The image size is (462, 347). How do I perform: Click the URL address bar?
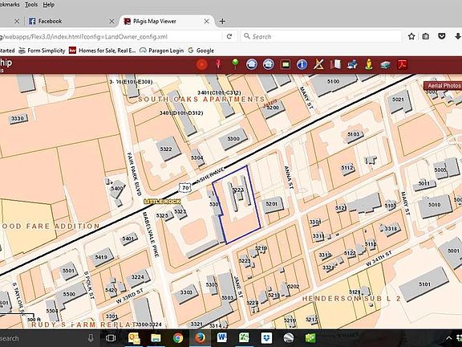click(x=111, y=37)
